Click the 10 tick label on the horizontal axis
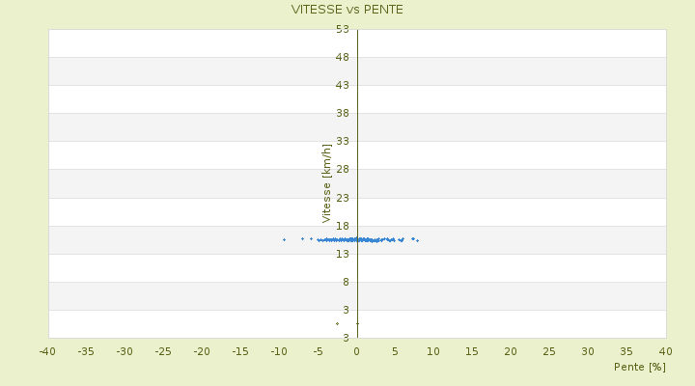 [433, 351]
